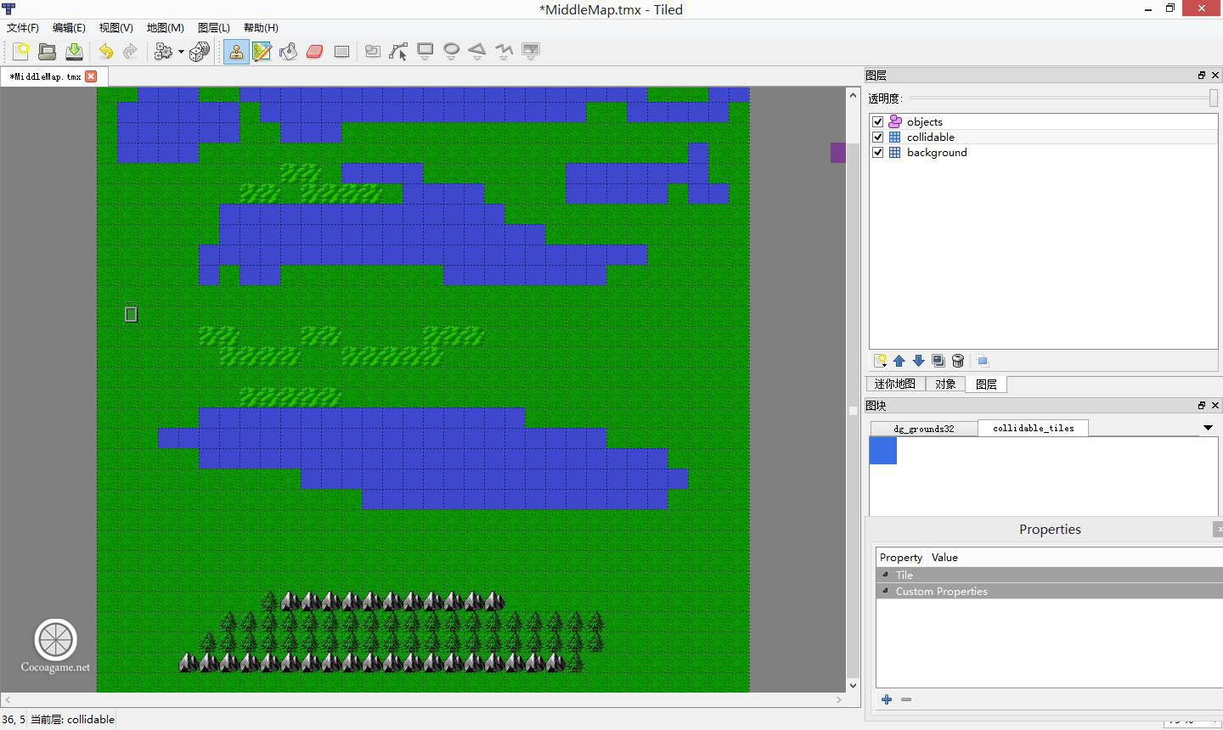The image size is (1223, 730).
Task: Switch to the 图层 tab
Action: (x=986, y=384)
